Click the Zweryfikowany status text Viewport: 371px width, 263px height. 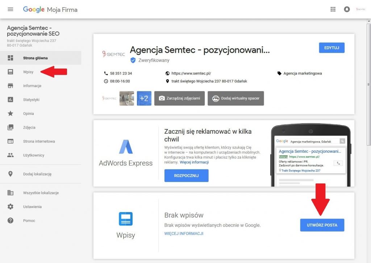point(154,60)
